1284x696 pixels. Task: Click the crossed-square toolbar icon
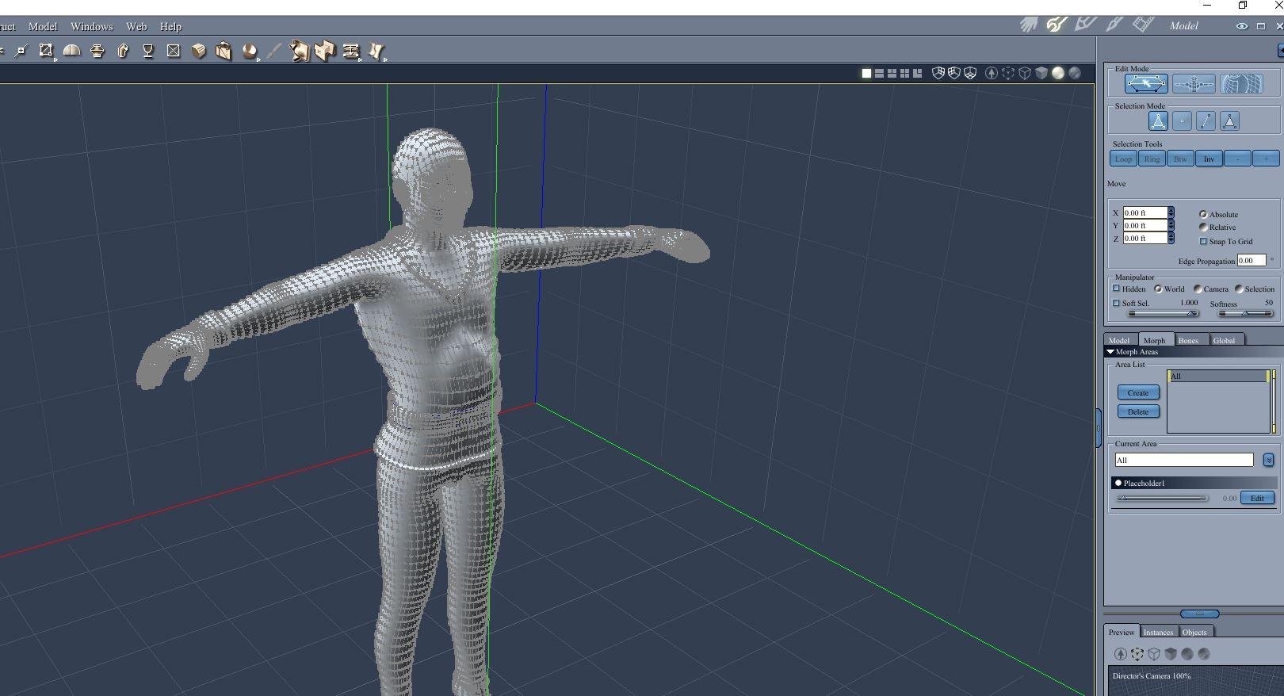click(174, 52)
